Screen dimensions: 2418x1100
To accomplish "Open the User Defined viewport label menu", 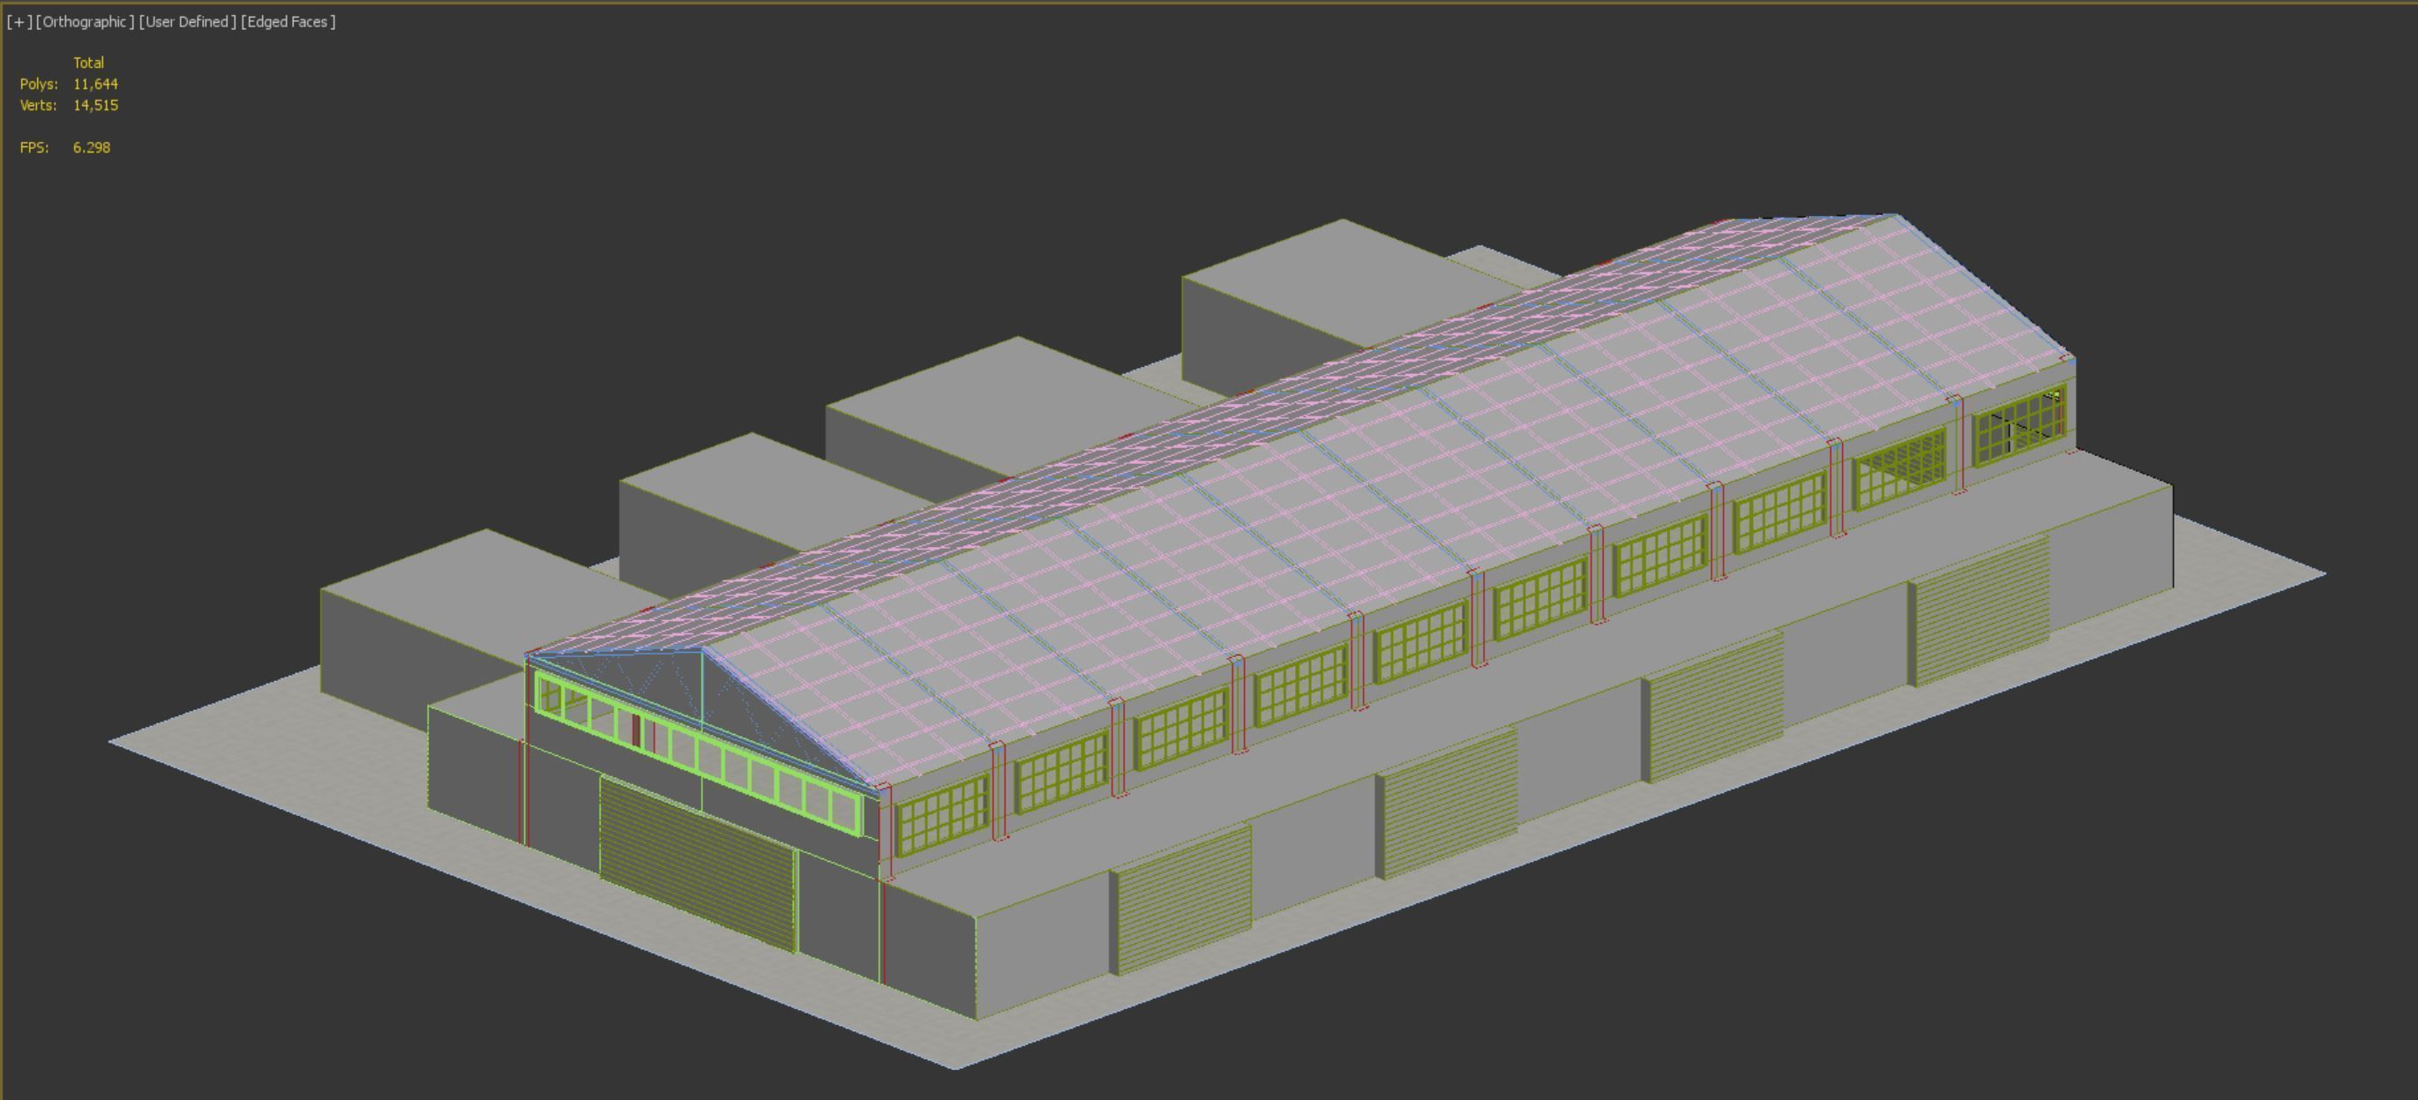I will [188, 21].
